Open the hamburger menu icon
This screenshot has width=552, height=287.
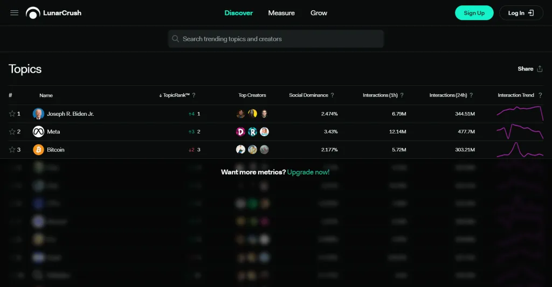point(15,13)
